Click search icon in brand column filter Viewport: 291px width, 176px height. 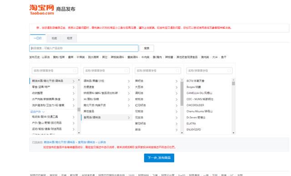pyautogui.click(x=229, y=71)
